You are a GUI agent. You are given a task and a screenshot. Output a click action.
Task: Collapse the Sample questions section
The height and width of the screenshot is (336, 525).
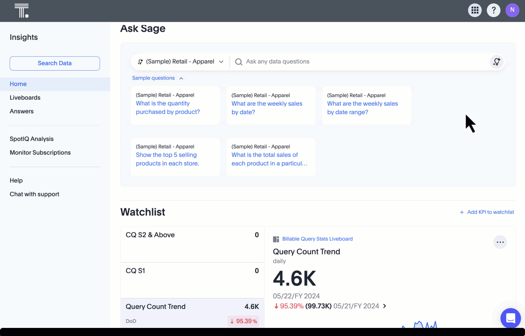pos(181,78)
